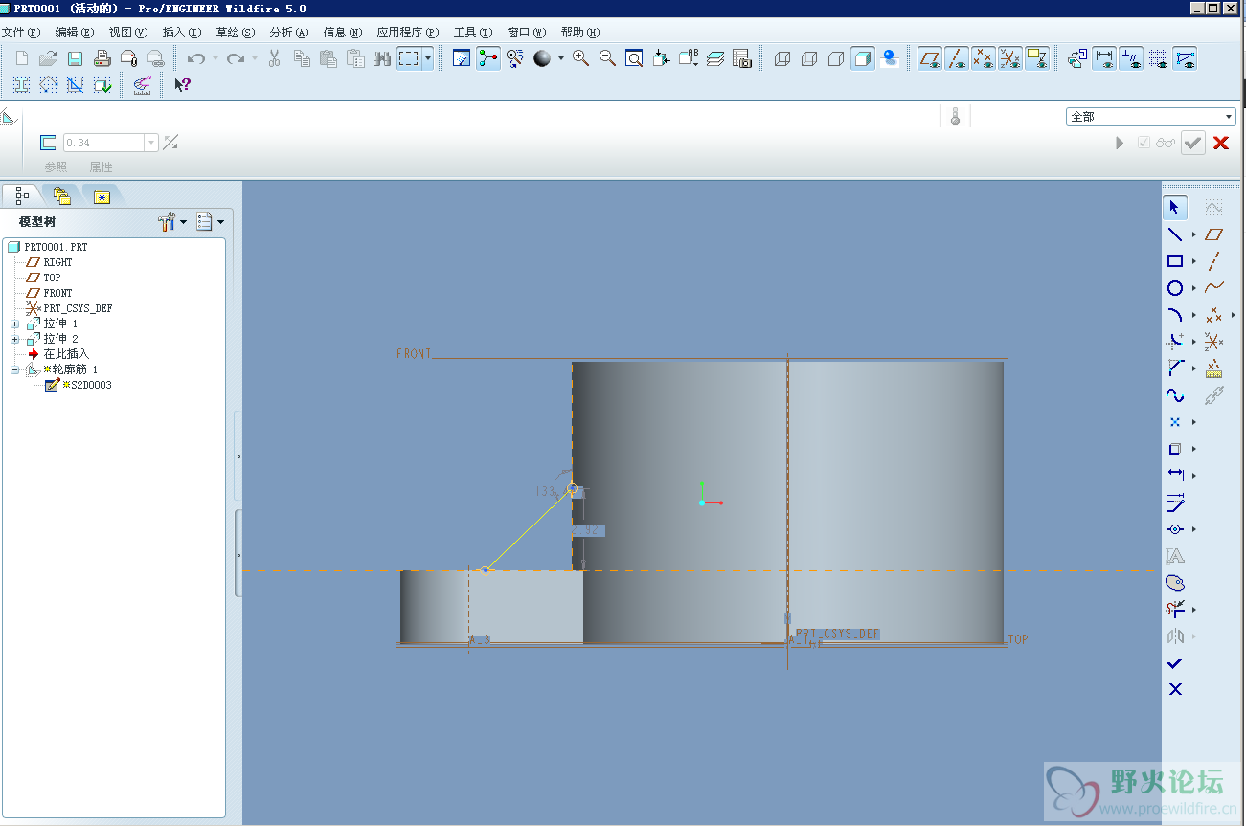Select shaded display style icon

tap(863, 59)
